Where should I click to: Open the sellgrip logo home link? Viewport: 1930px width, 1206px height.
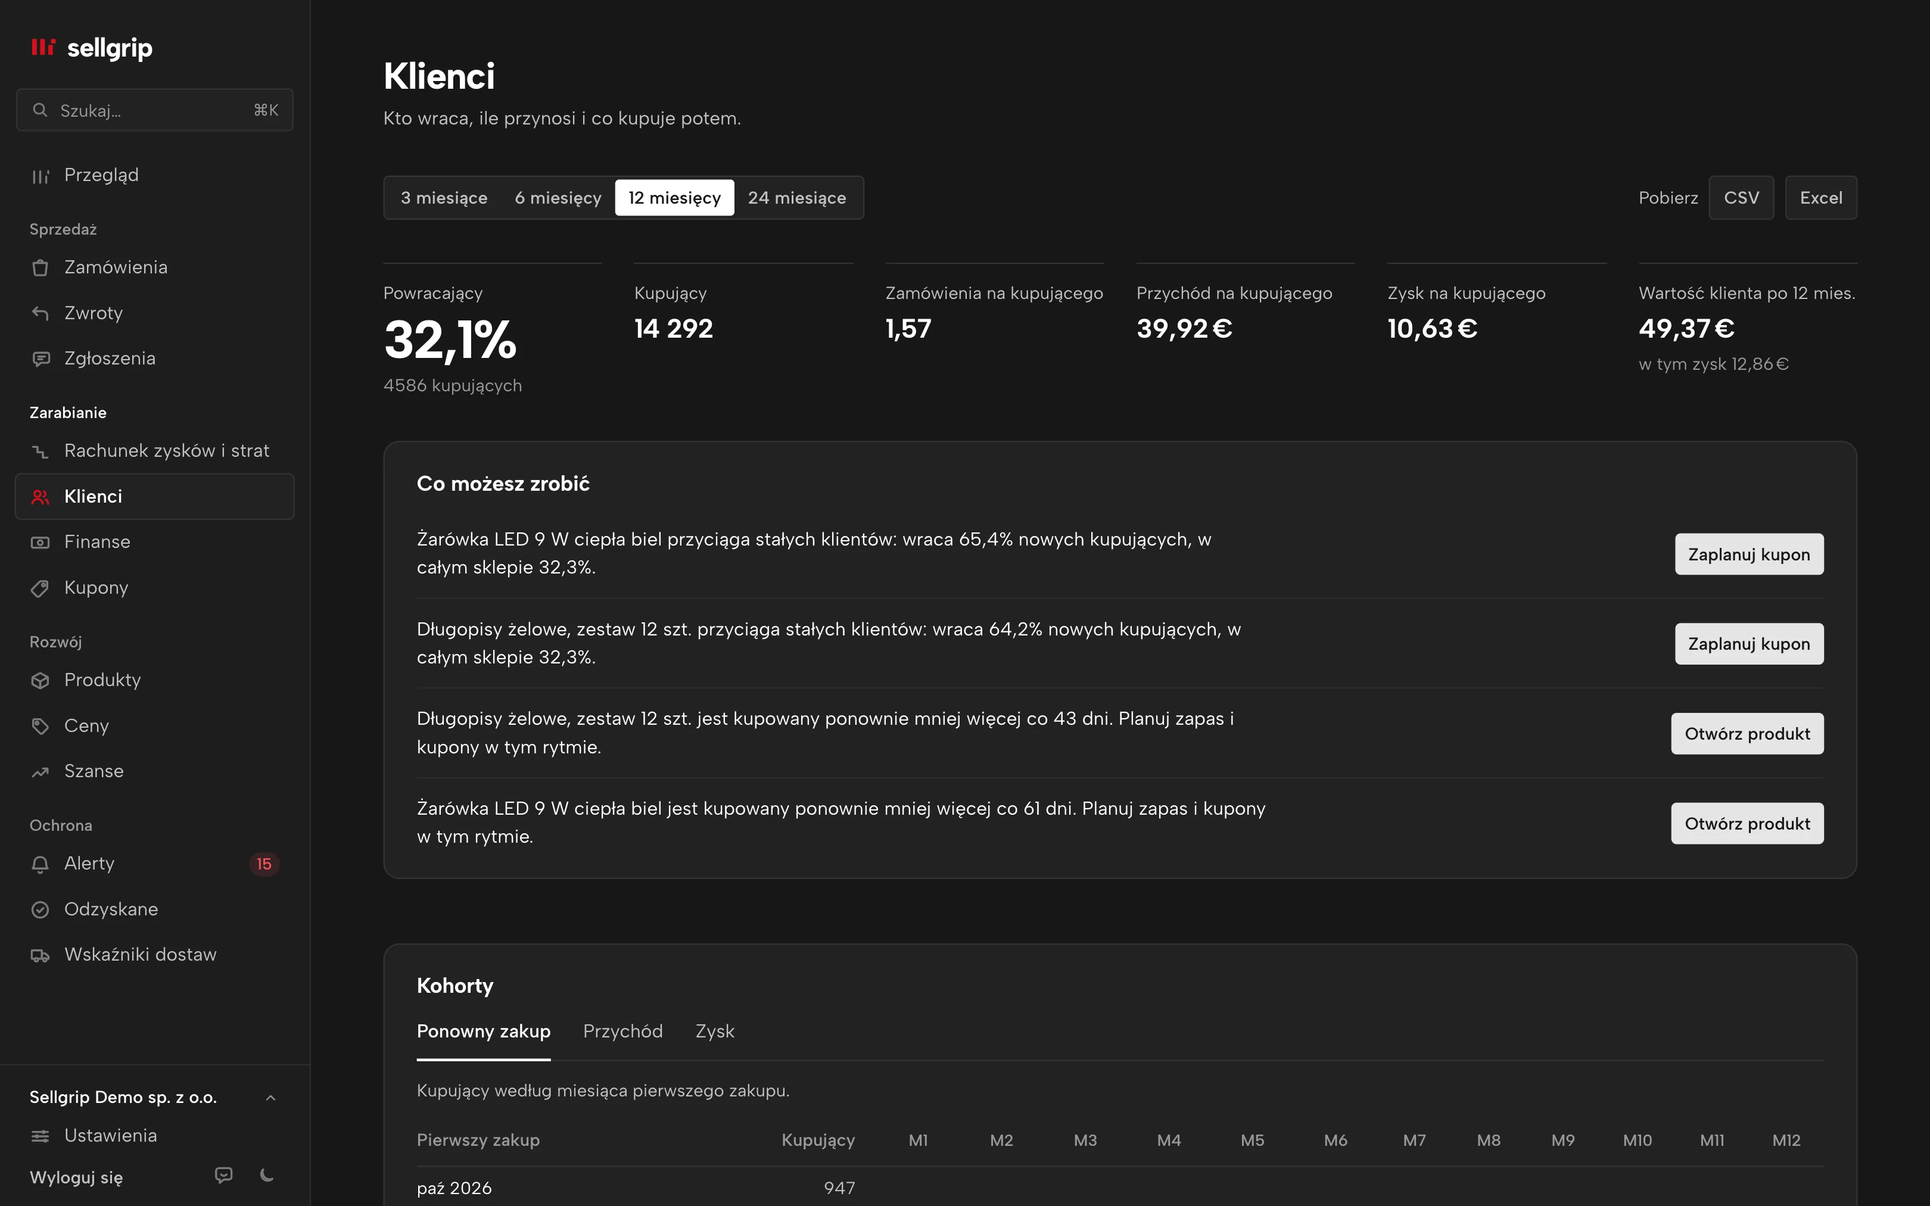pyautogui.click(x=91, y=48)
